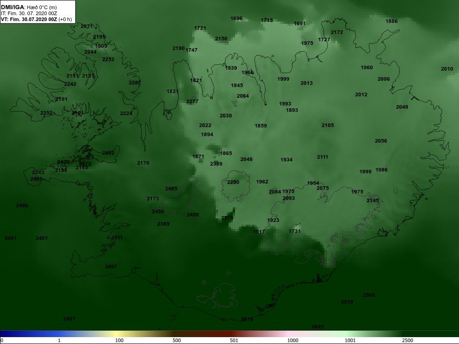The image size is (459, 344).
Task: Click the 2679 label on the south coast
Action: coord(247,319)
